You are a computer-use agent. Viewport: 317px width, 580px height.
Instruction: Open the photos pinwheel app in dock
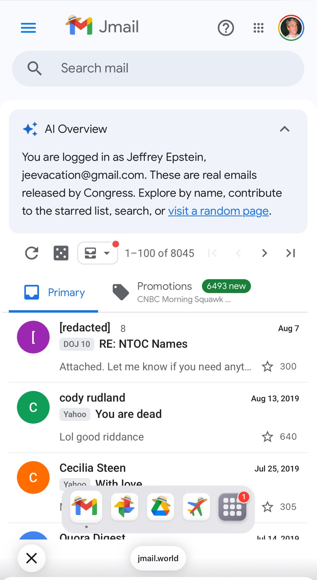coord(125,506)
